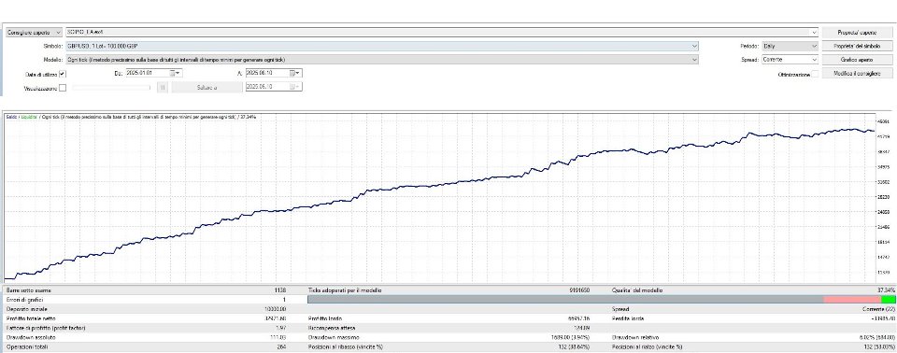Click the visualization speed slider

[111, 88]
